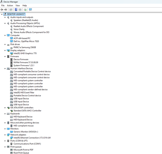This screenshot has height=154, width=162.
Task: Select Standard SATA AHCI Controller entry
Action: click(27, 111)
